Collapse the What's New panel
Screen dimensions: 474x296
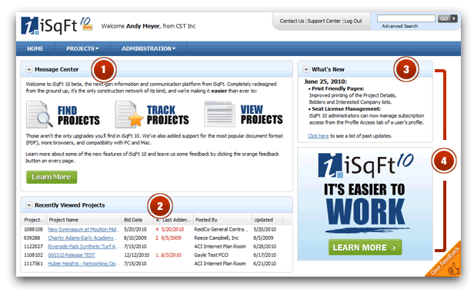[306, 69]
